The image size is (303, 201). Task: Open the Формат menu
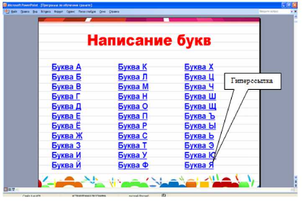tap(58, 12)
